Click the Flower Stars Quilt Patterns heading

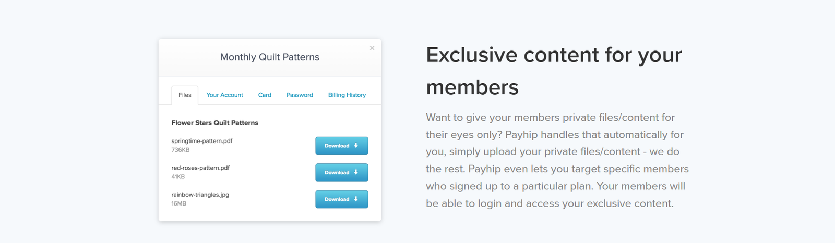tap(215, 123)
